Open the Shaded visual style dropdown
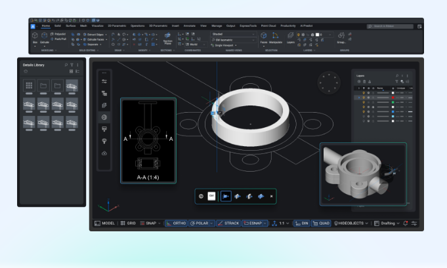Image resolution: width=447 pixels, height=268 pixels. 233,34
